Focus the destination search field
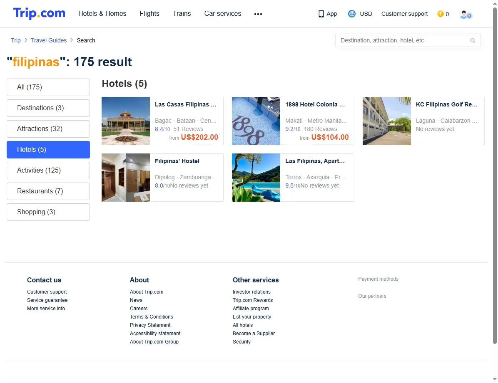 coord(408,41)
